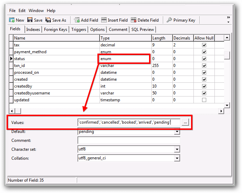Toggle Allow Null for payment_method field
The image size is (242, 193).
pyautogui.click(x=204, y=52)
